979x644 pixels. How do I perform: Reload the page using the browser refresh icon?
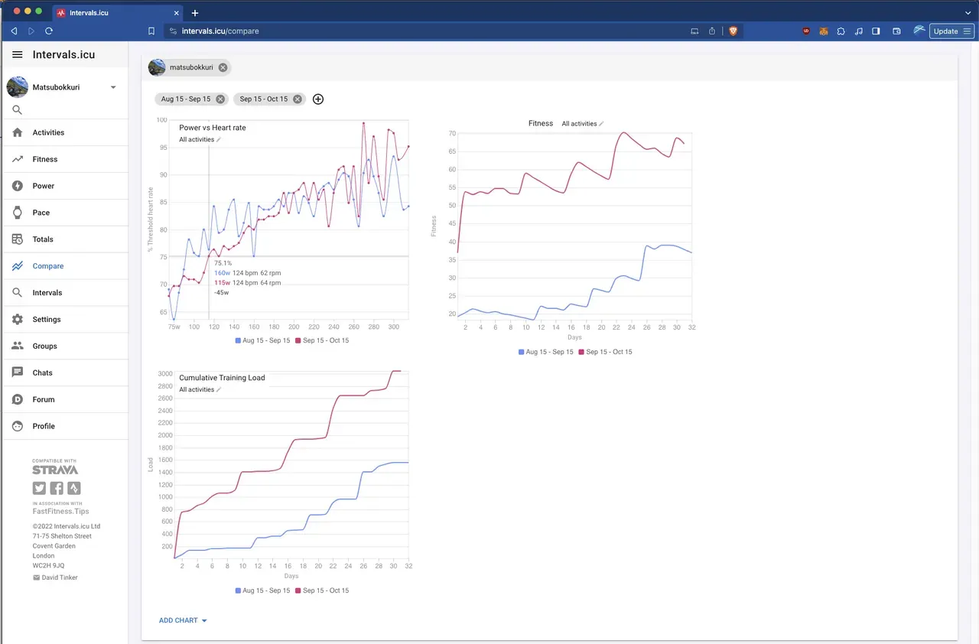tap(49, 31)
